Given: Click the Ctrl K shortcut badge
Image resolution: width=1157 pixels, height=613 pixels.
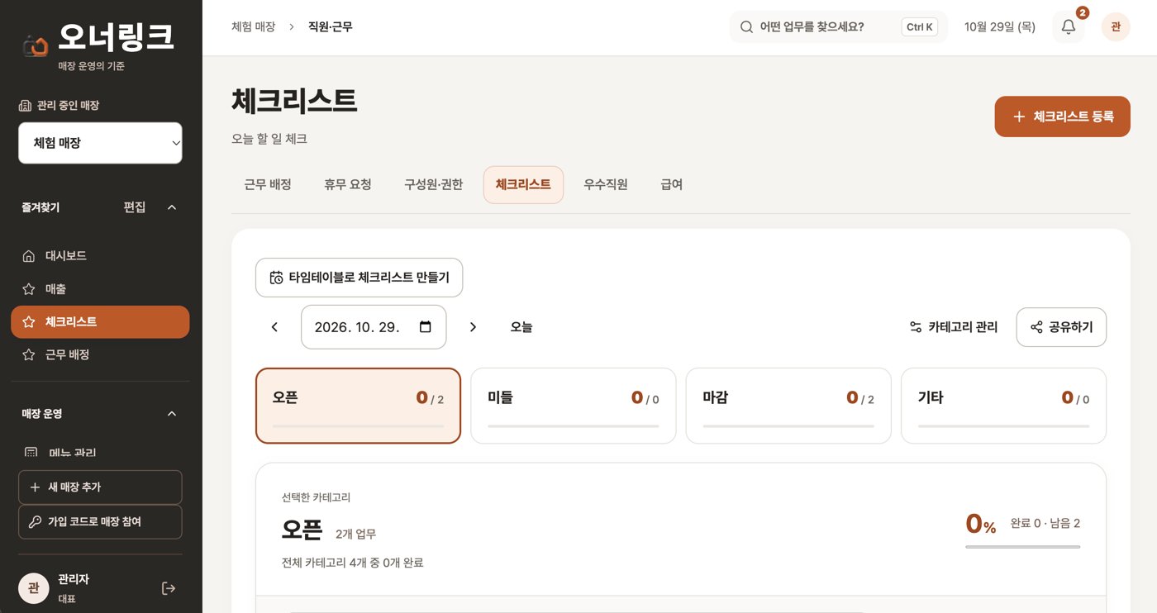Looking at the screenshot, I should (920, 27).
